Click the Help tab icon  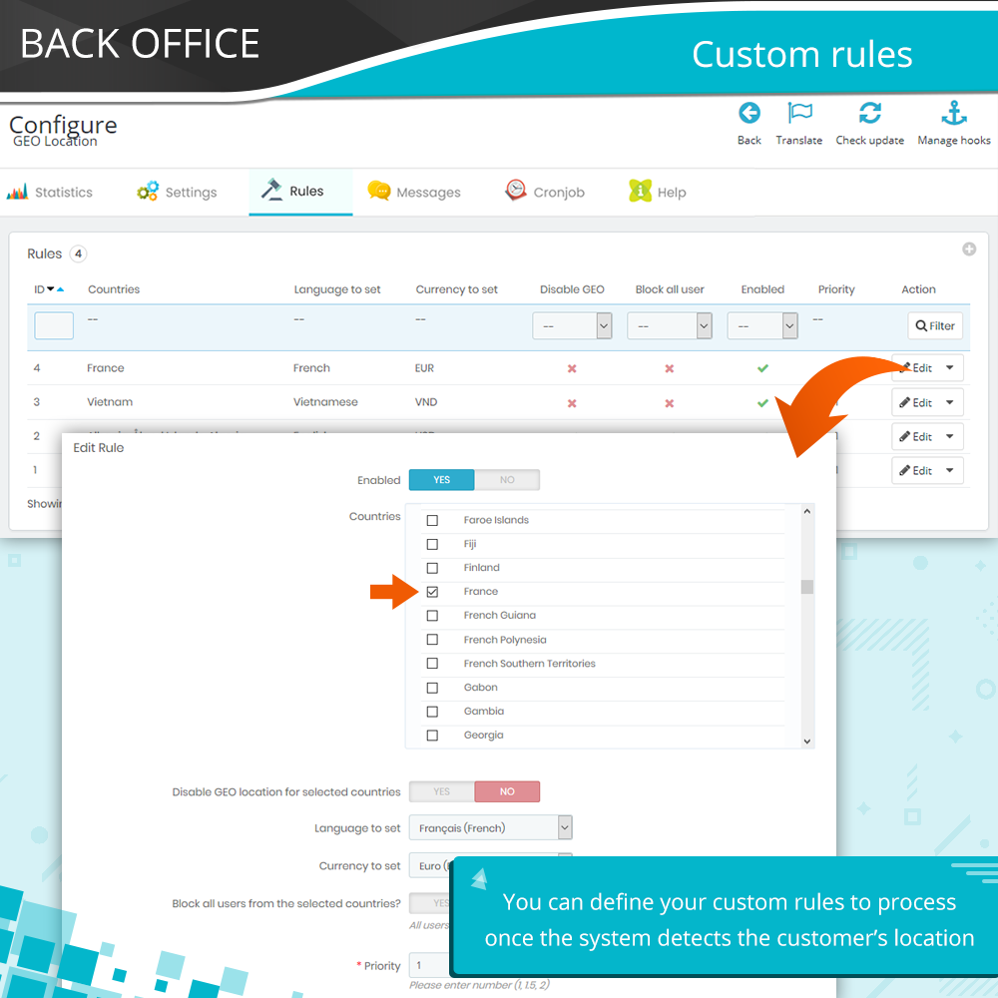pos(640,192)
